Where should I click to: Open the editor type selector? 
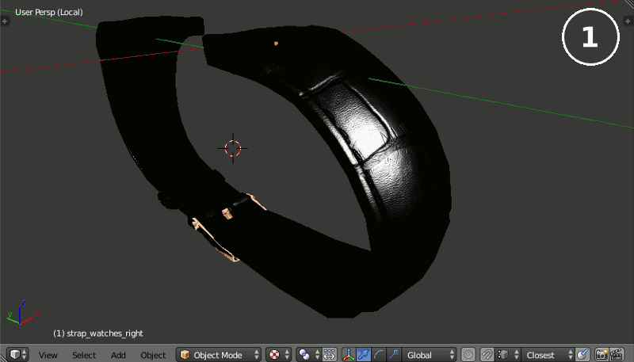coord(17,355)
